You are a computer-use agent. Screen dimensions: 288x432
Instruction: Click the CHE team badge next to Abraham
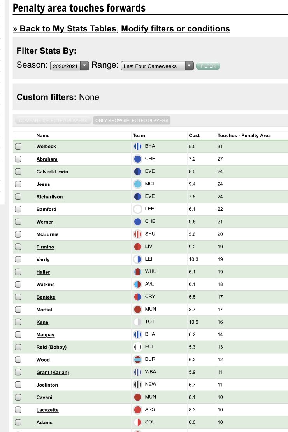pyautogui.click(x=138, y=159)
